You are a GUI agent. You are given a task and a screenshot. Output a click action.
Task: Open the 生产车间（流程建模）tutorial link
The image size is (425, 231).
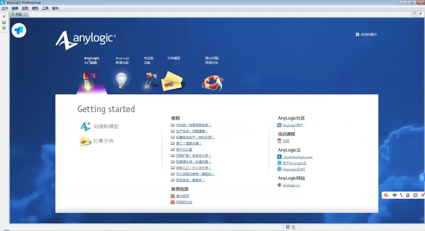tap(192, 131)
